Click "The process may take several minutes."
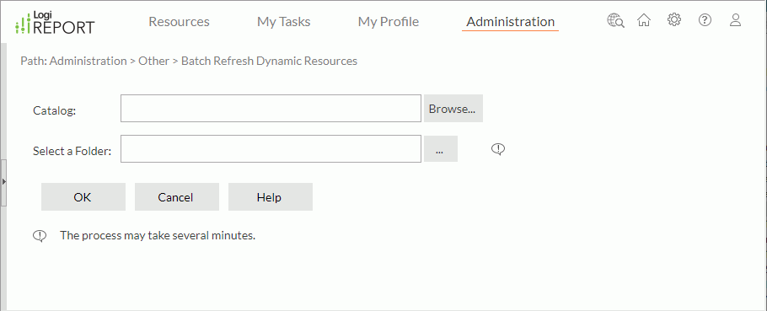Image resolution: width=767 pixels, height=311 pixels. click(x=158, y=236)
